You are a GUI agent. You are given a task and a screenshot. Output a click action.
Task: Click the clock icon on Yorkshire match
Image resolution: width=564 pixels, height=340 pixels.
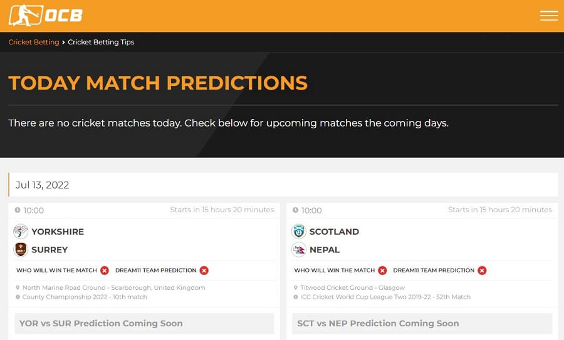18,210
